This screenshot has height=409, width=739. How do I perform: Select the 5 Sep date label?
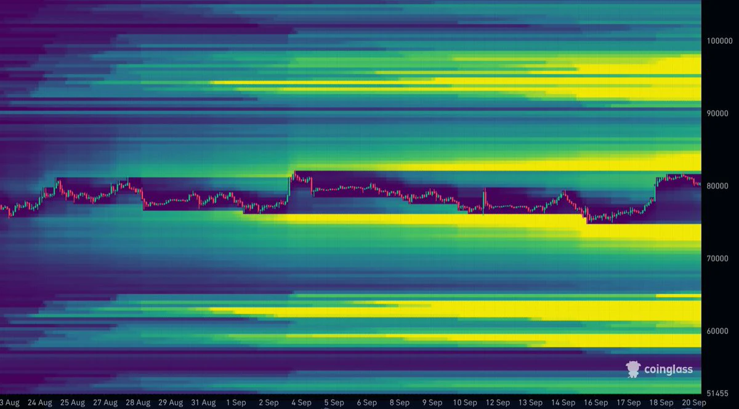[334, 403]
